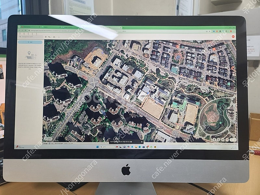Click the compass round button

tap(227, 140)
